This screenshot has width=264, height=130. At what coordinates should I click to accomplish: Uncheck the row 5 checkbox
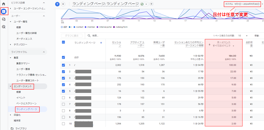coord(63,91)
